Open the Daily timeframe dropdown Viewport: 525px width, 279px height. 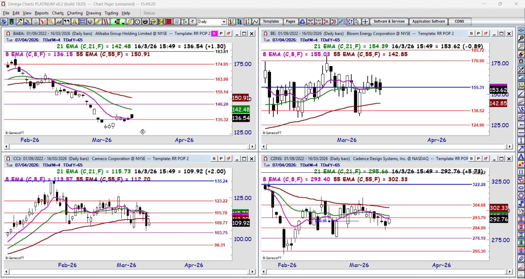click(x=224, y=22)
